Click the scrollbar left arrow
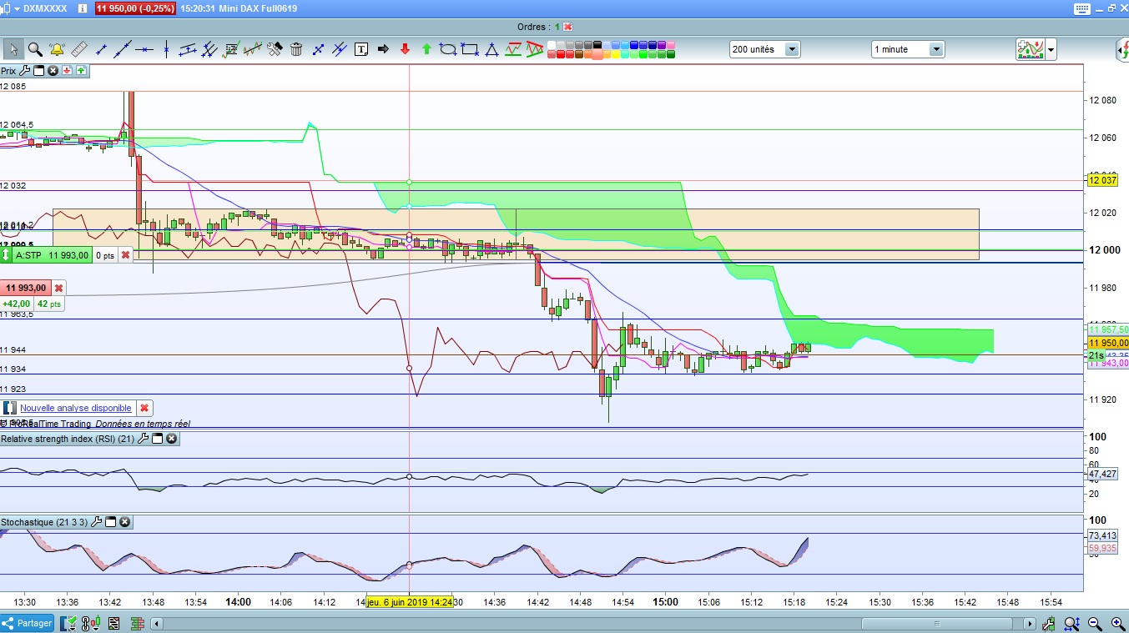1129x633 pixels. [x=157, y=623]
